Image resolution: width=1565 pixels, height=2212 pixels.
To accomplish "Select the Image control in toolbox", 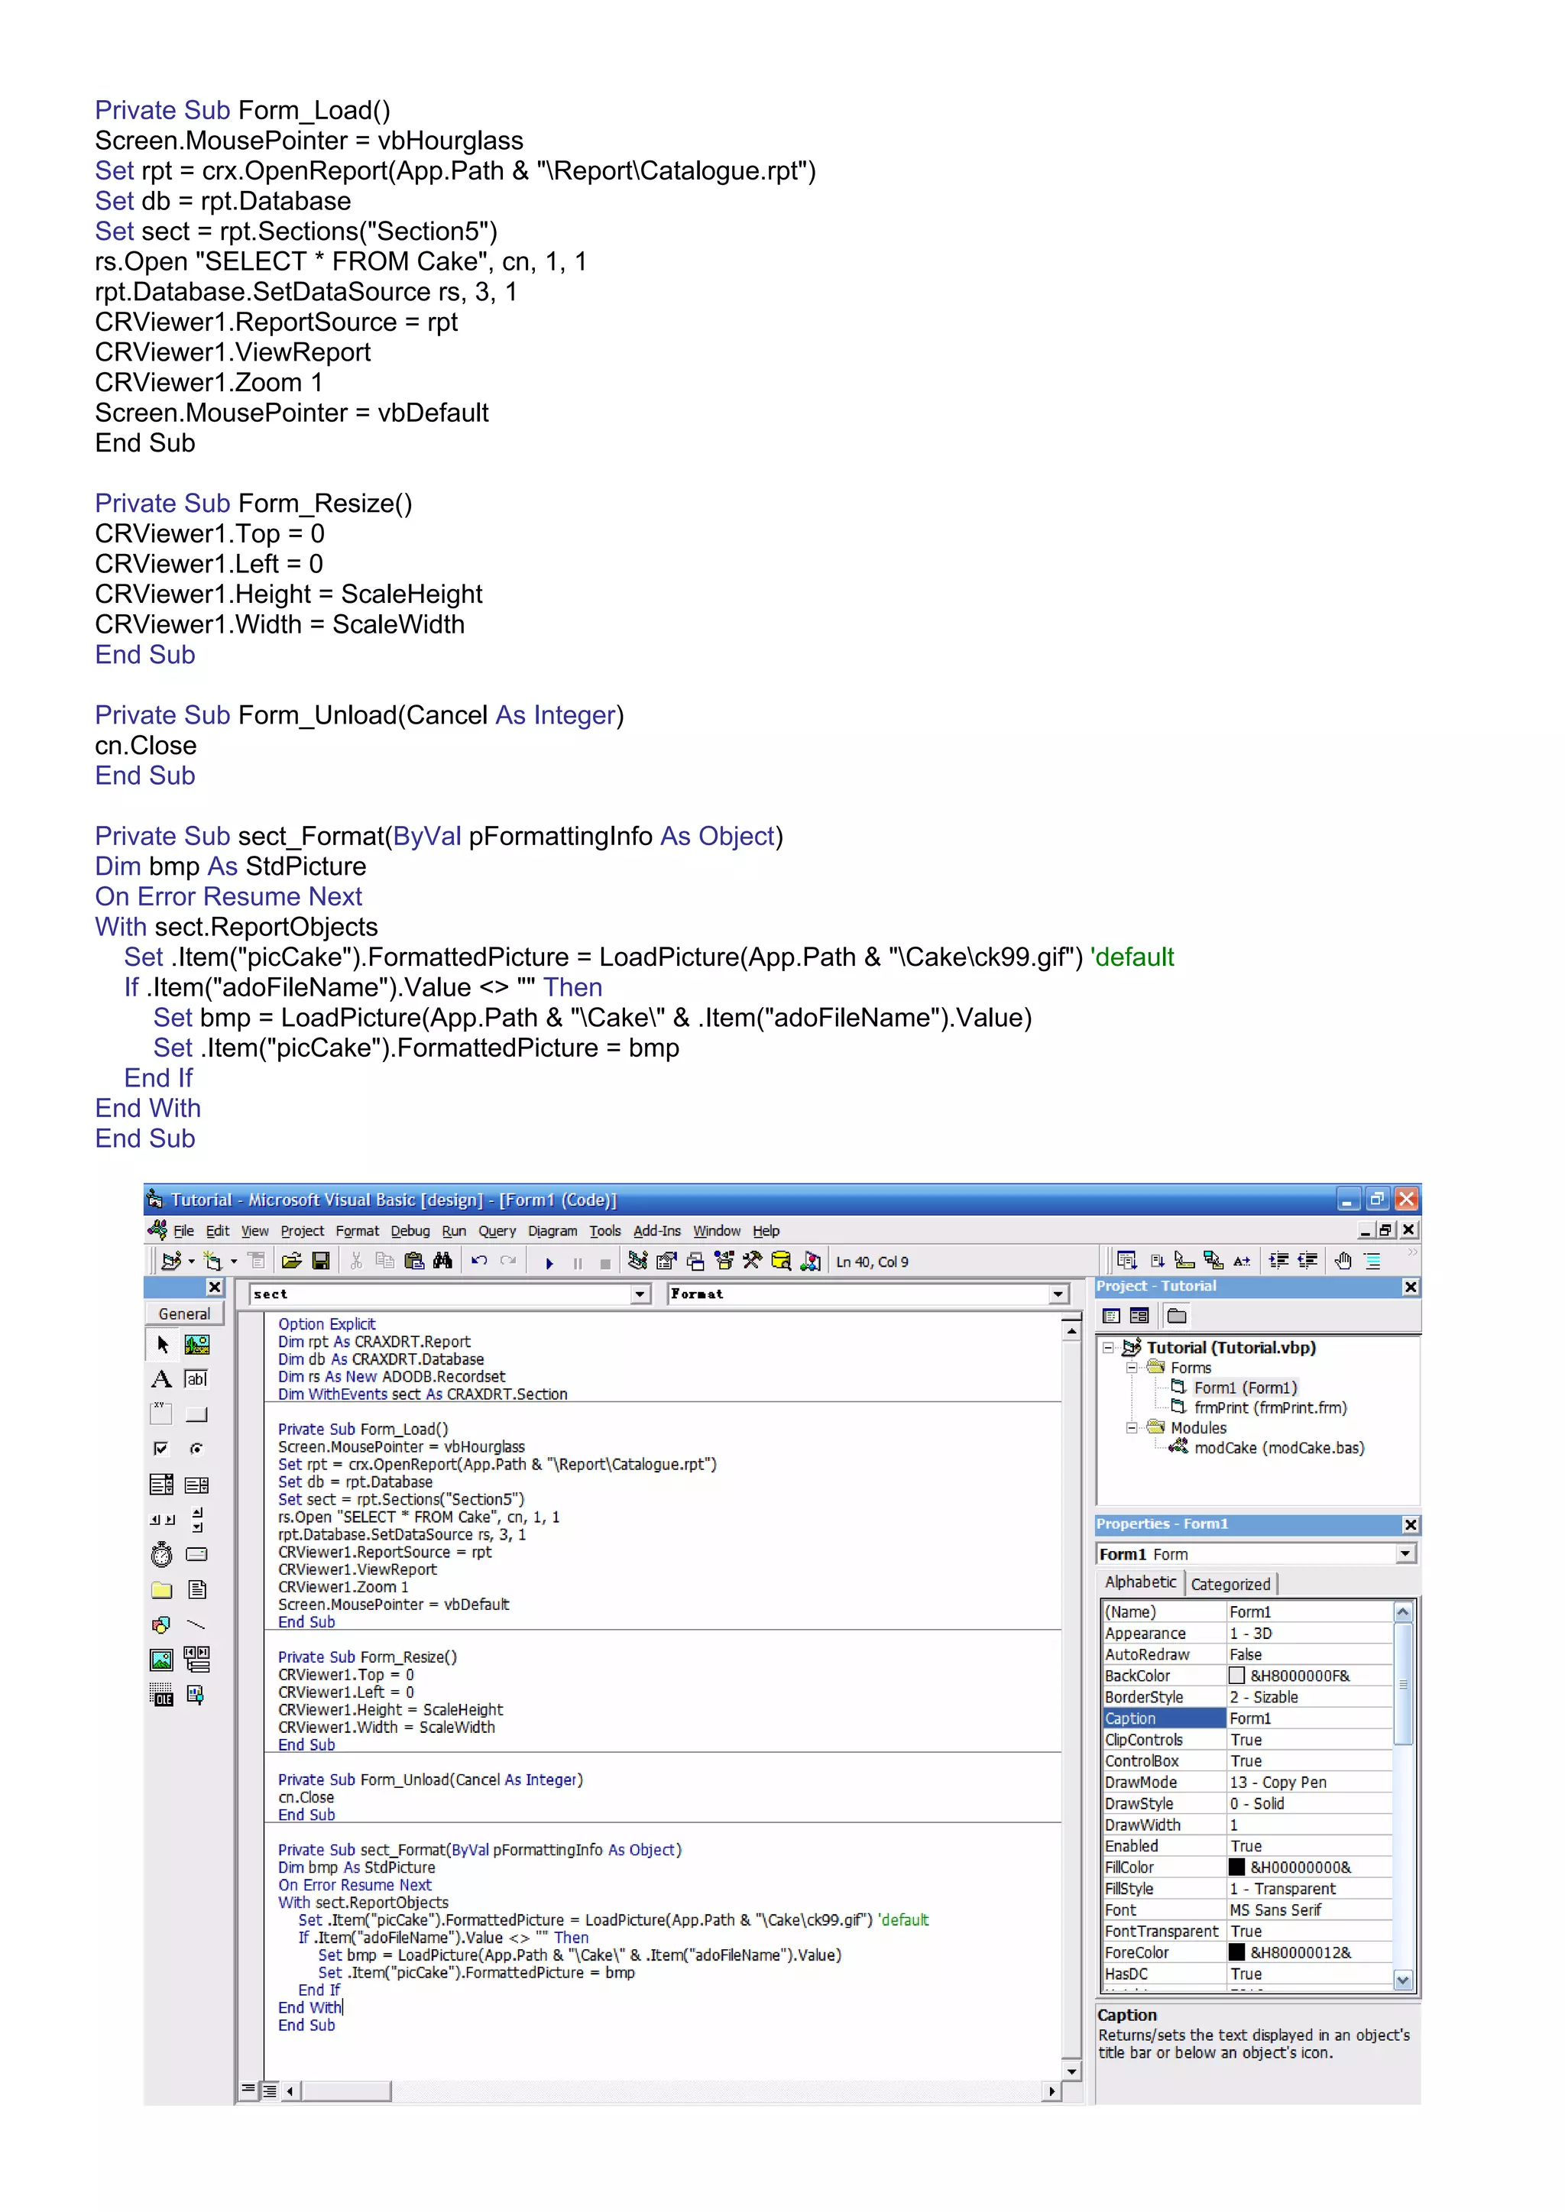I will pos(162,1660).
